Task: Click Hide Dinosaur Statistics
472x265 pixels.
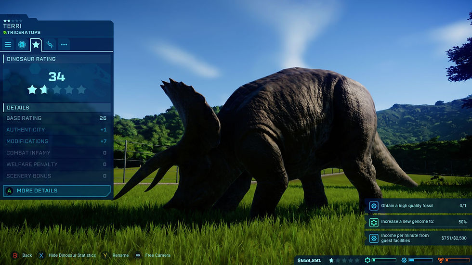Action: tap(72, 255)
